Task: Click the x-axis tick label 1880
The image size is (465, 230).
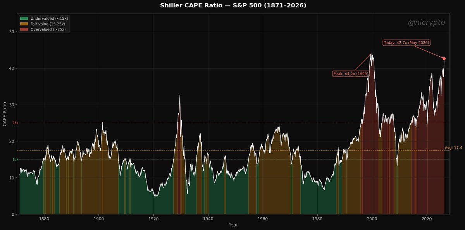Action: point(44,218)
